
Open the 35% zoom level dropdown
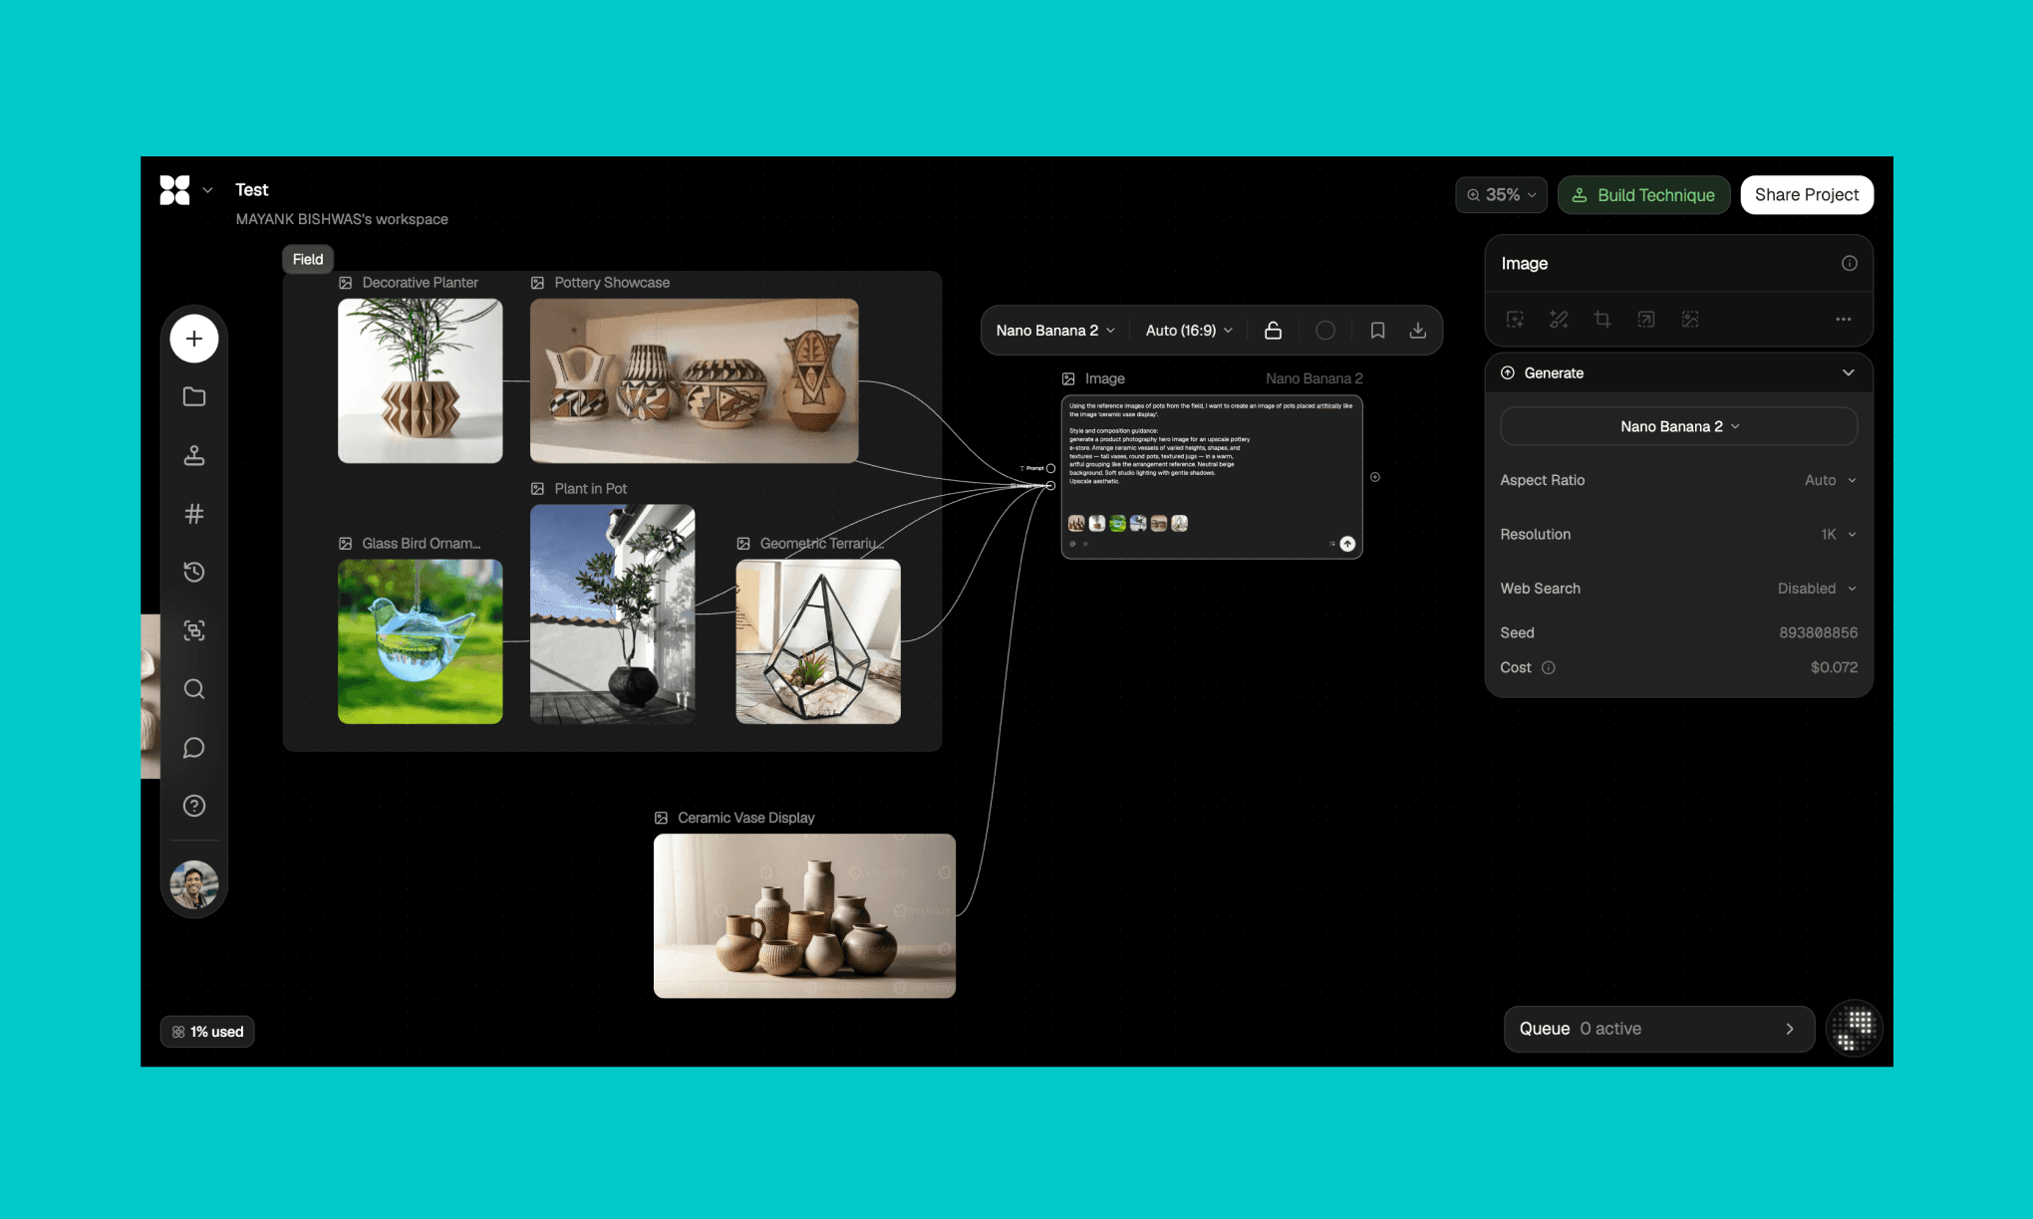click(x=1501, y=195)
